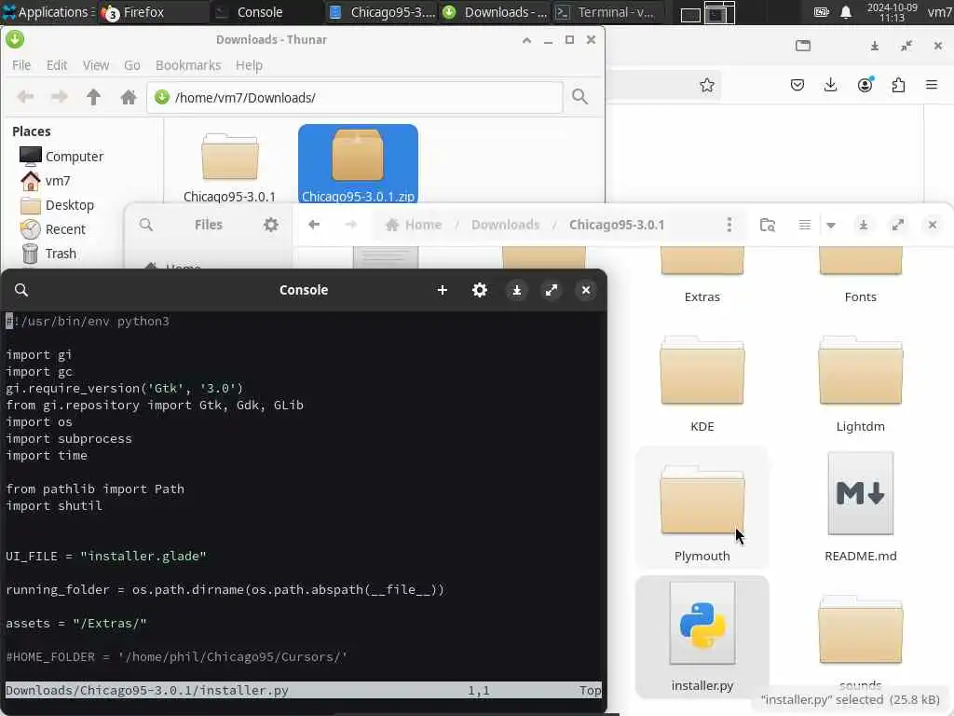Image resolution: width=954 pixels, height=716 pixels.
Task: Select Trash in Thunar Places
Action: (x=48, y=254)
